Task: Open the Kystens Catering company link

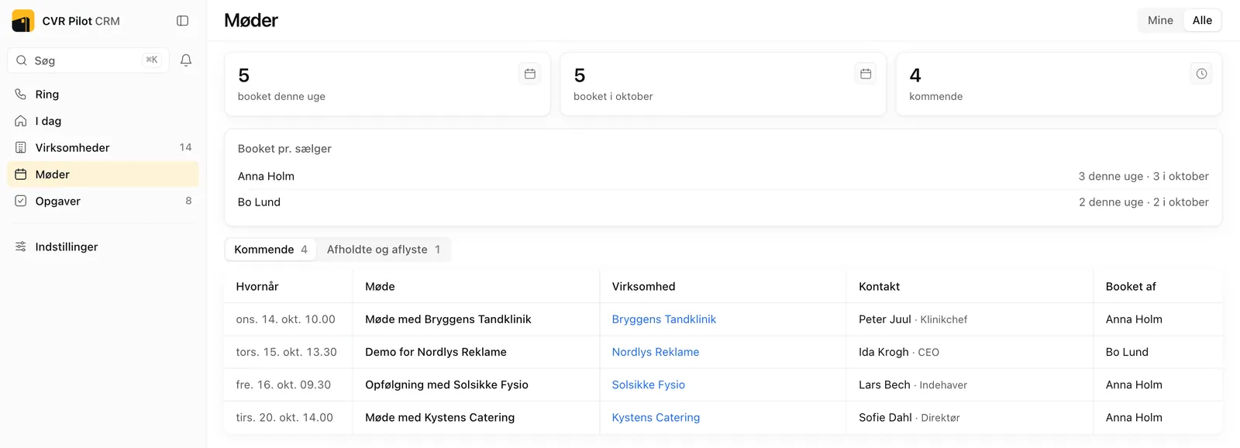Action: pos(656,417)
